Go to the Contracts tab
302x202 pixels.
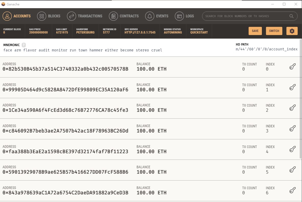124,16
